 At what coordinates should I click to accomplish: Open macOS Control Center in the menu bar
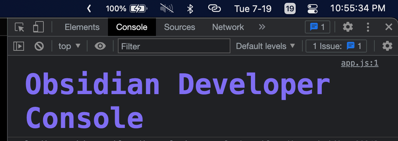(313, 8)
